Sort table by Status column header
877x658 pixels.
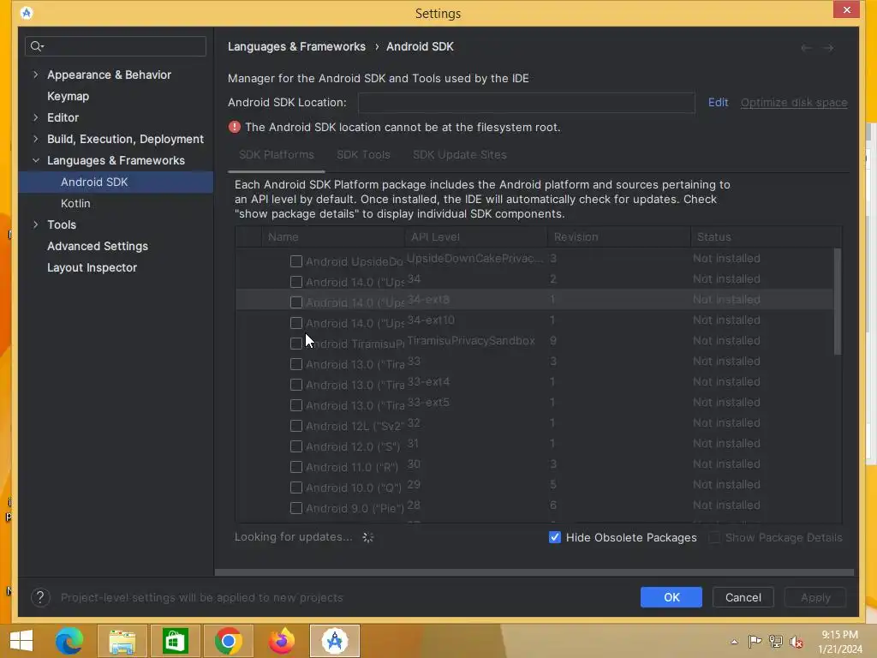[x=766, y=236]
